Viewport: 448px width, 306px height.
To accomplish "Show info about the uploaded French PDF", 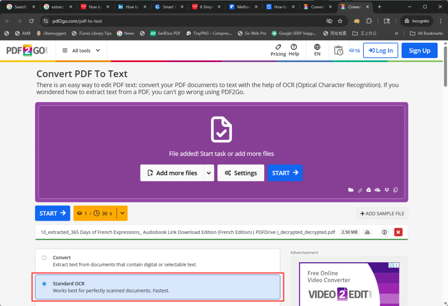I will click(x=384, y=232).
